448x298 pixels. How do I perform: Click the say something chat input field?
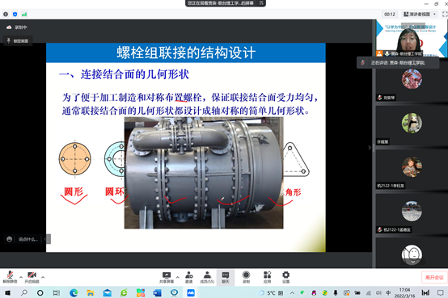pos(28,239)
